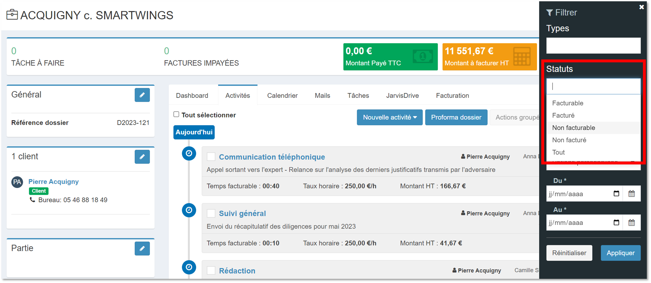The image size is (651, 283).
Task: Choose Facturable in Statuts list
Action: (x=593, y=103)
